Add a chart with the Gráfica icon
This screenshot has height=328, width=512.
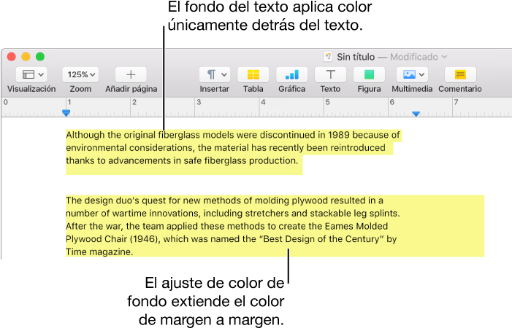[x=292, y=74]
